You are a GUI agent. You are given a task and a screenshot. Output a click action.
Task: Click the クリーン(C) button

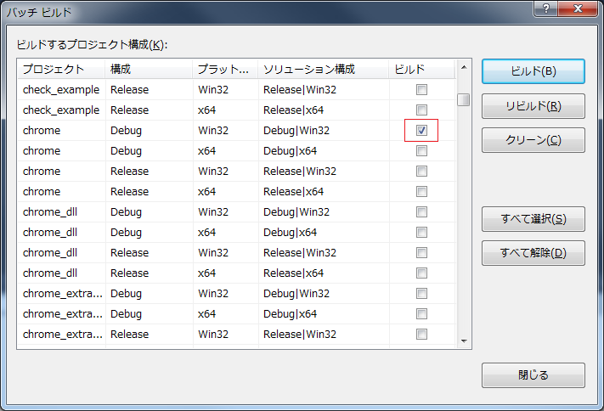click(x=533, y=140)
